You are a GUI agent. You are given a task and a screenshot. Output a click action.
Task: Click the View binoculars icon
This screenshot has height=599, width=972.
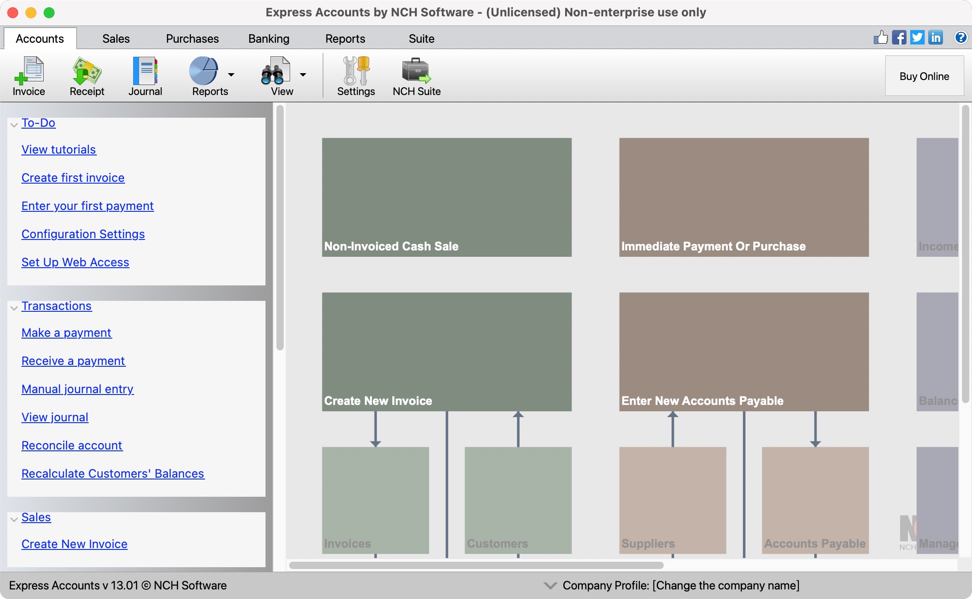(x=276, y=70)
